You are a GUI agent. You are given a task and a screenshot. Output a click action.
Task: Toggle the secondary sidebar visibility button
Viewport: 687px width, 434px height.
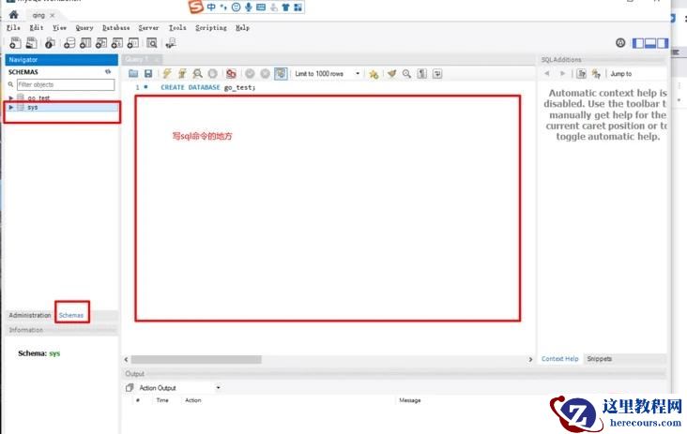click(x=663, y=43)
